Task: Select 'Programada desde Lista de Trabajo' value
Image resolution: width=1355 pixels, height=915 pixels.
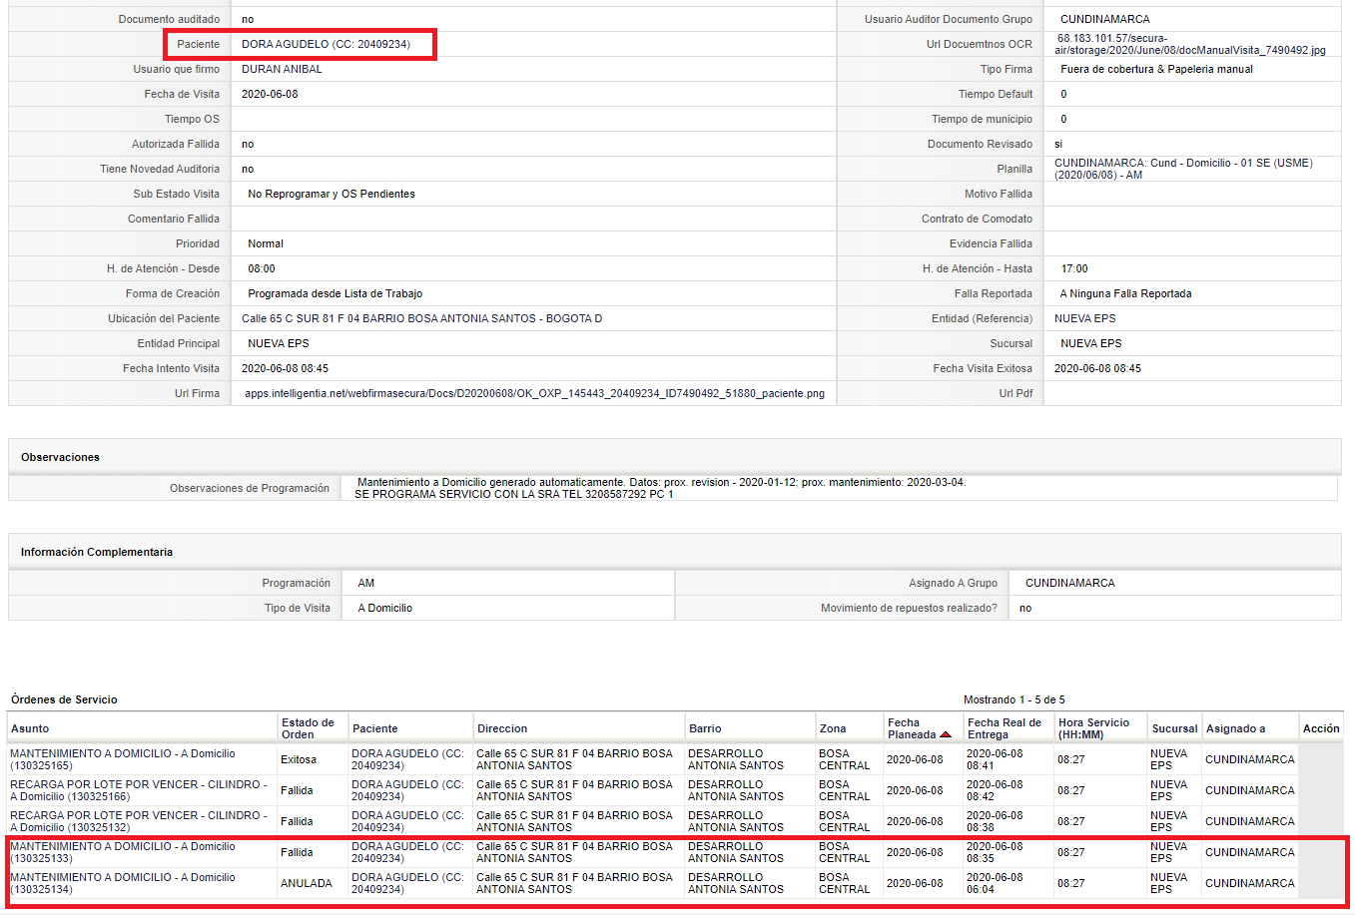Action: pyautogui.click(x=336, y=293)
